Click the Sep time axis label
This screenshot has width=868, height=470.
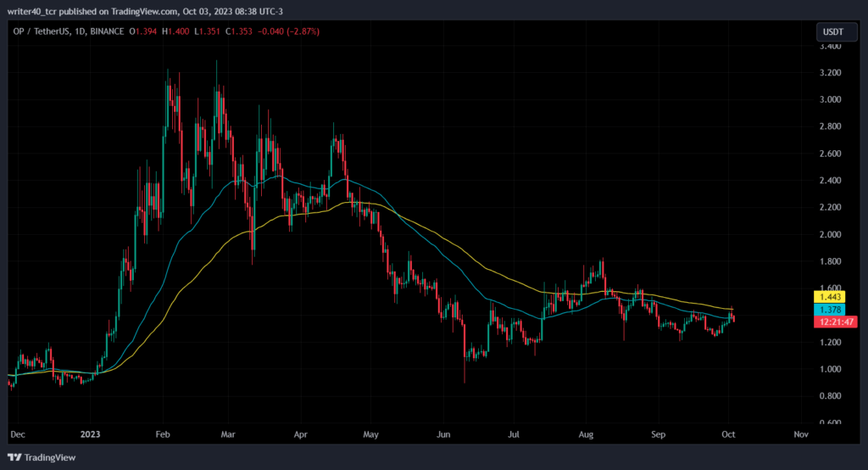(658, 434)
